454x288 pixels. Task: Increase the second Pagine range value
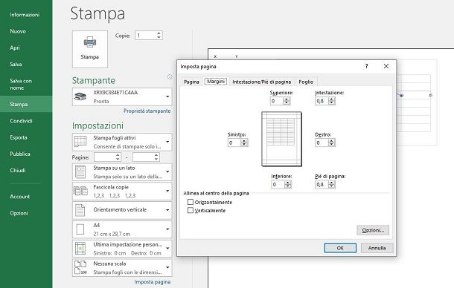[156, 155]
